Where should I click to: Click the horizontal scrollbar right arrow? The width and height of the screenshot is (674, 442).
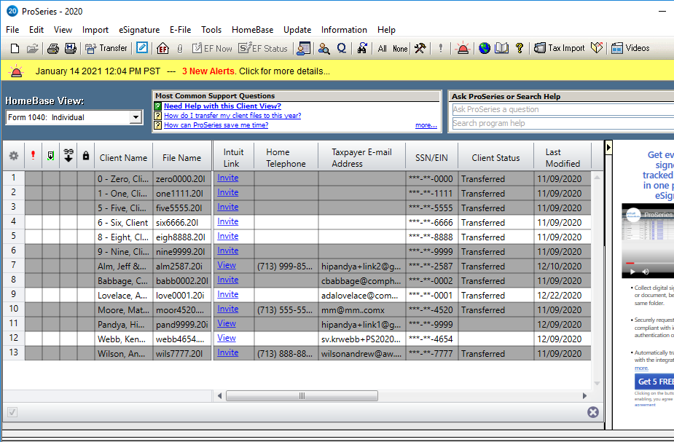click(x=584, y=395)
